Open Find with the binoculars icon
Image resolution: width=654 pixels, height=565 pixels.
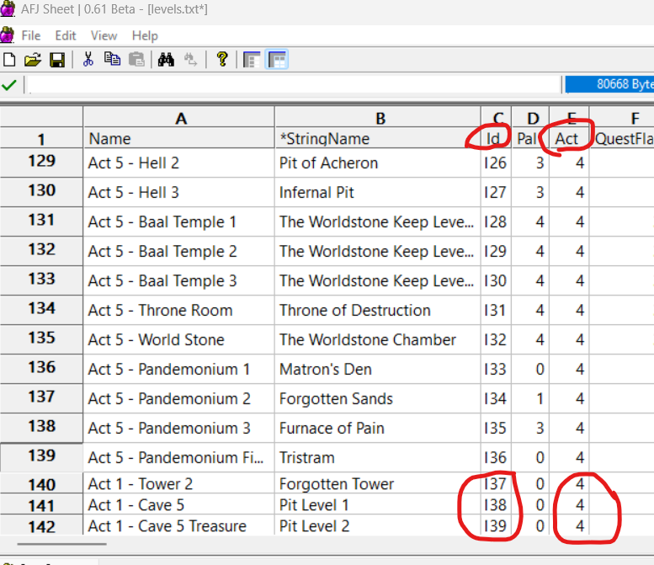[x=166, y=60]
